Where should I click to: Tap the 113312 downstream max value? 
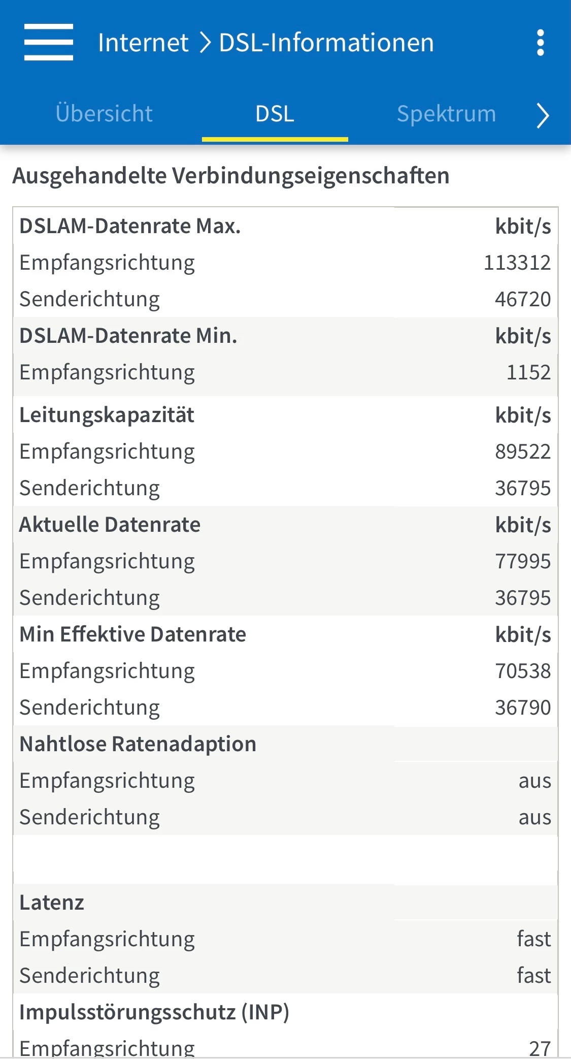(x=517, y=263)
